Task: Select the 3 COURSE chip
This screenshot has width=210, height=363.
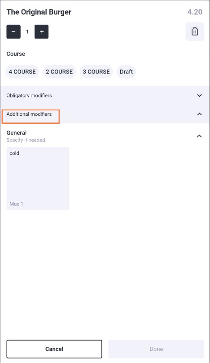Action: pyautogui.click(x=96, y=72)
